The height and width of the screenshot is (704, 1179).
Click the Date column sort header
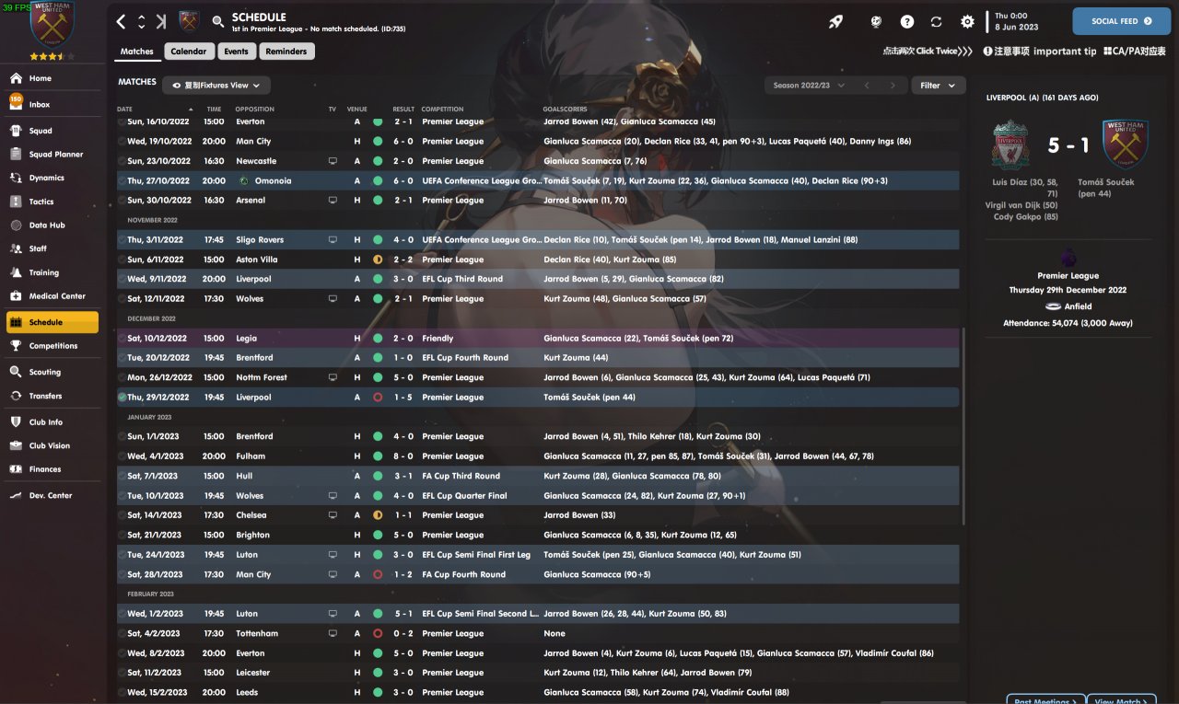pos(155,110)
